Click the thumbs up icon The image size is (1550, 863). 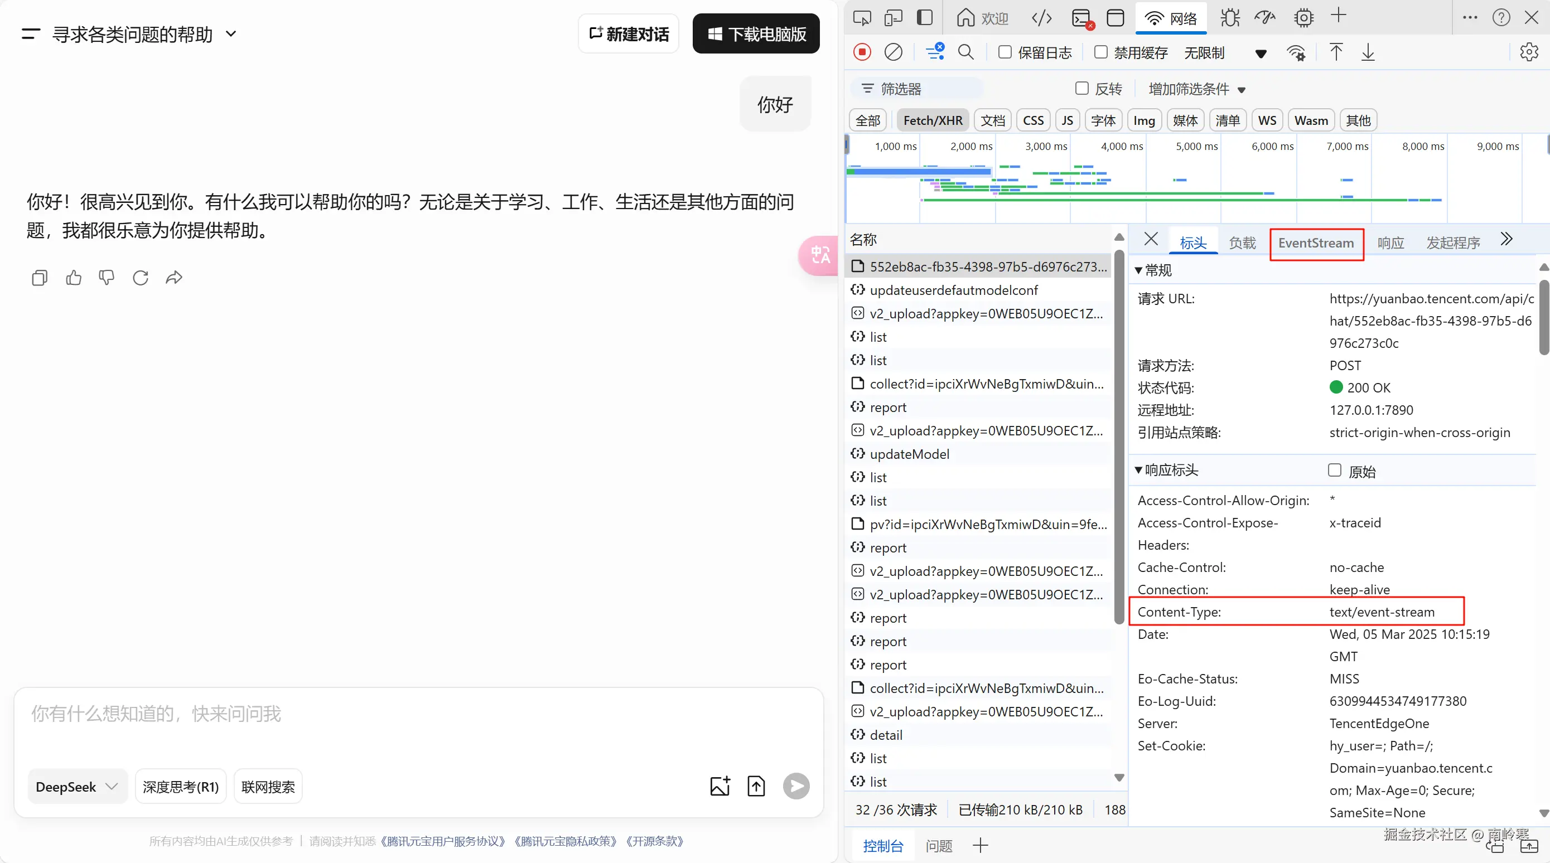pyautogui.click(x=74, y=277)
